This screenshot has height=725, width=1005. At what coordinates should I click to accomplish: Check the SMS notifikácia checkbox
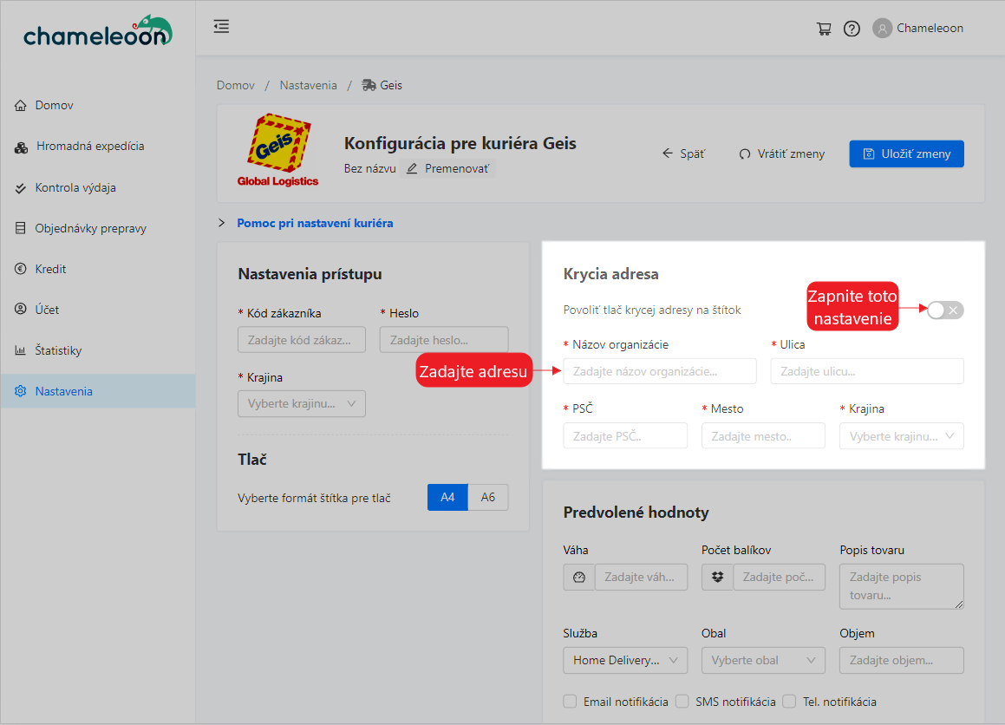pyautogui.click(x=682, y=702)
